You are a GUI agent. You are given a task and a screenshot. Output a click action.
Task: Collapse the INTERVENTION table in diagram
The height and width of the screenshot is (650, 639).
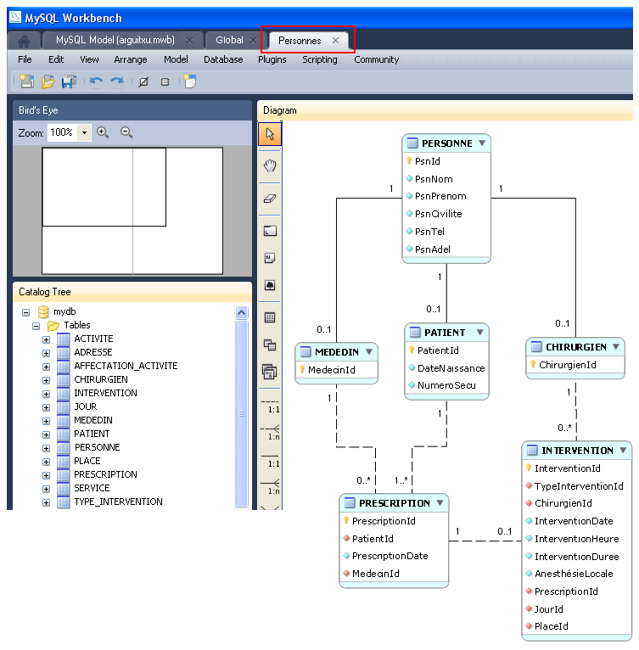pyautogui.click(x=623, y=451)
